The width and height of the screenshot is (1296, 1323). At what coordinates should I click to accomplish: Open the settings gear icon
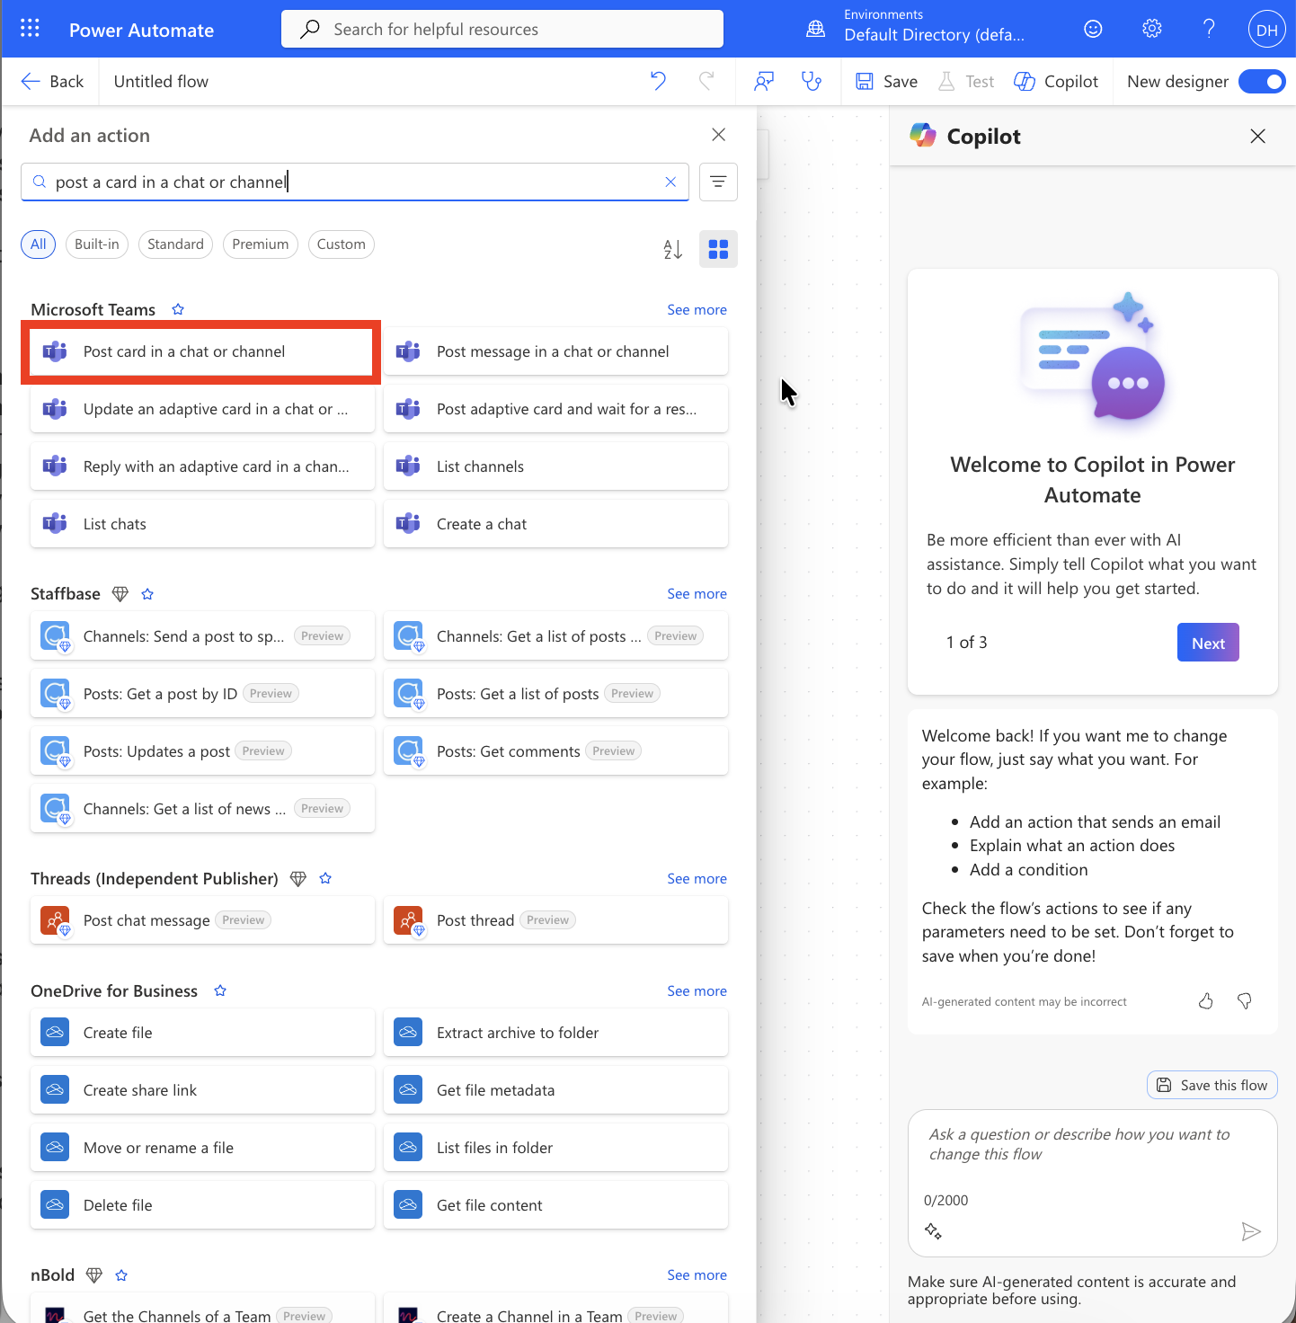coord(1151,29)
